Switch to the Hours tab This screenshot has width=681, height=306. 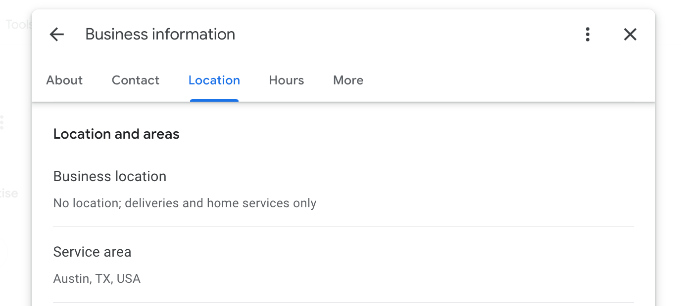tap(287, 80)
